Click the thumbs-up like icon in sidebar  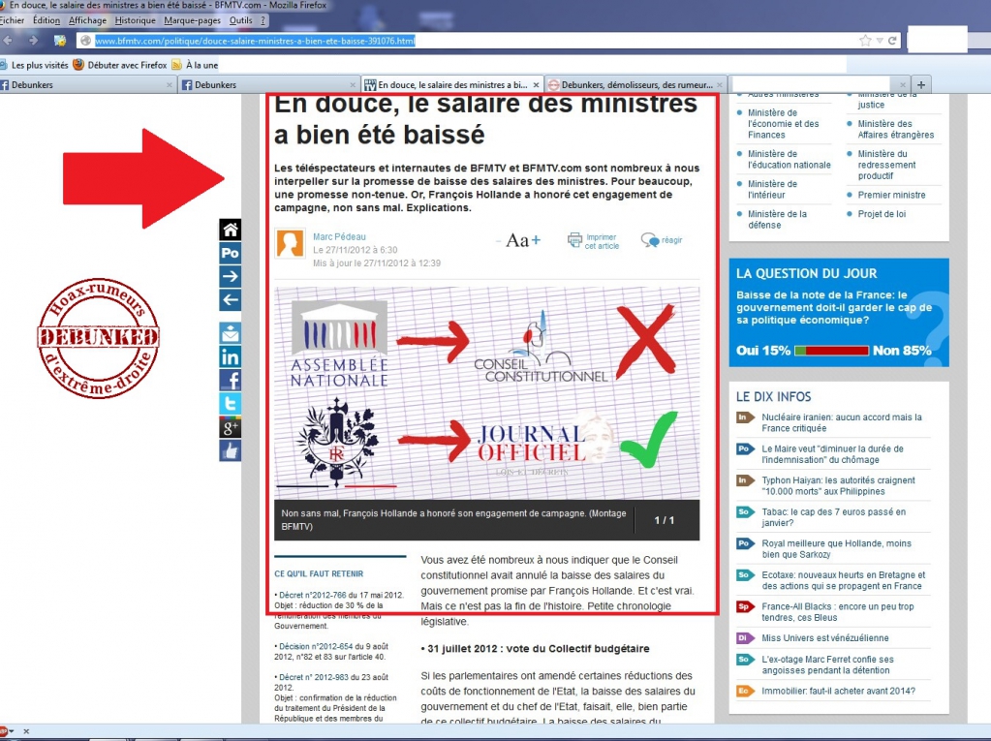tap(230, 450)
